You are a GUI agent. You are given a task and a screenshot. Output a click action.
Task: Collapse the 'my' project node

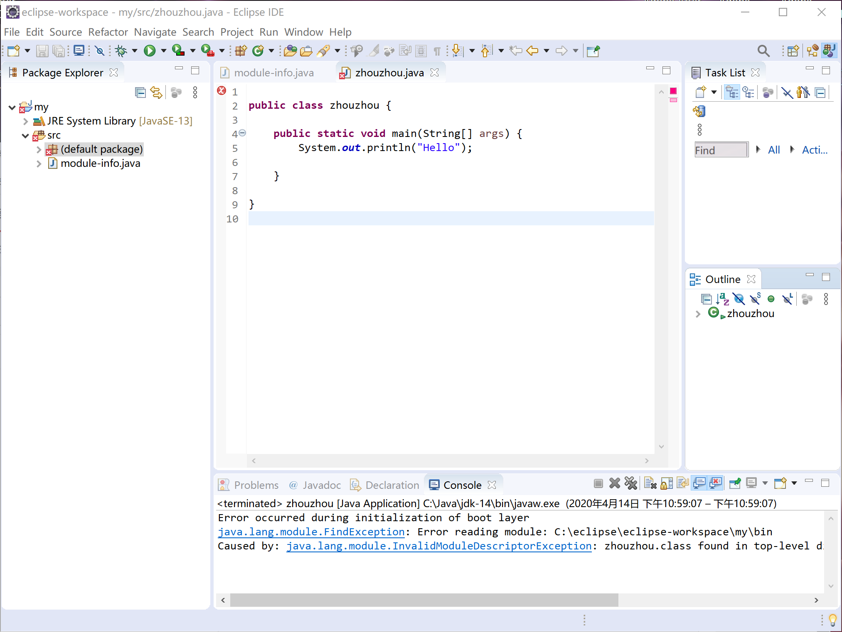(x=12, y=107)
